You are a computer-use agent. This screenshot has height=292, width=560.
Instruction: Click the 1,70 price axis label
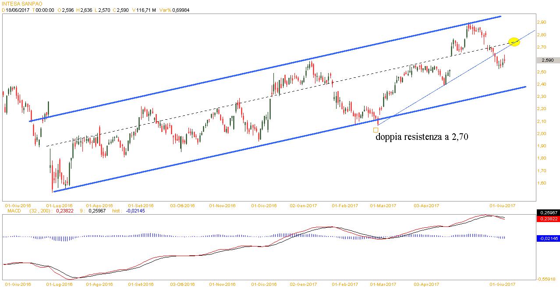pos(541,171)
